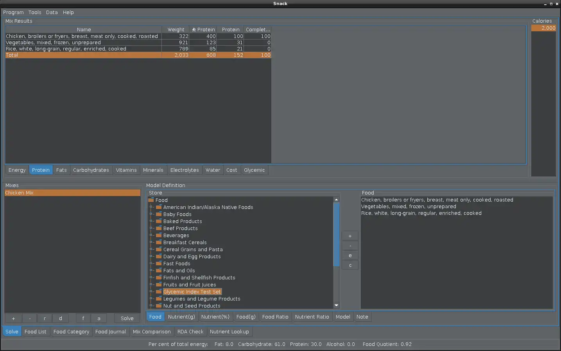Go to the Food Journal tab
Image resolution: width=561 pixels, height=351 pixels.
click(110, 332)
